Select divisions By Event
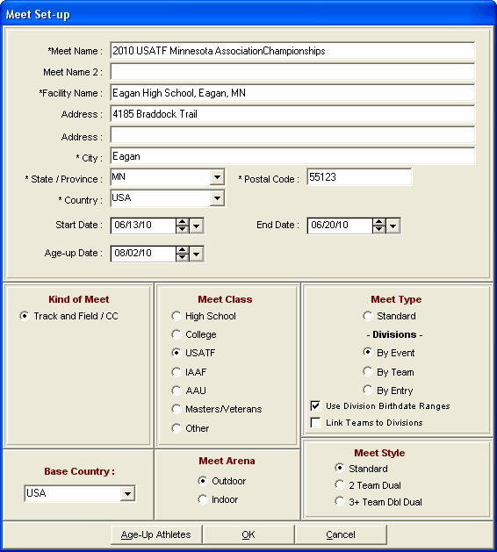Image resolution: width=497 pixels, height=552 pixels. click(x=368, y=352)
